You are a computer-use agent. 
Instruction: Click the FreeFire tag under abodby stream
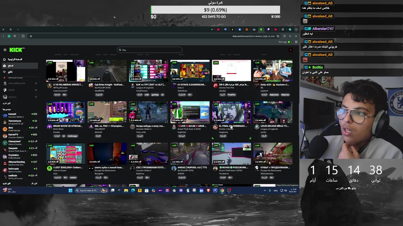point(231,94)
